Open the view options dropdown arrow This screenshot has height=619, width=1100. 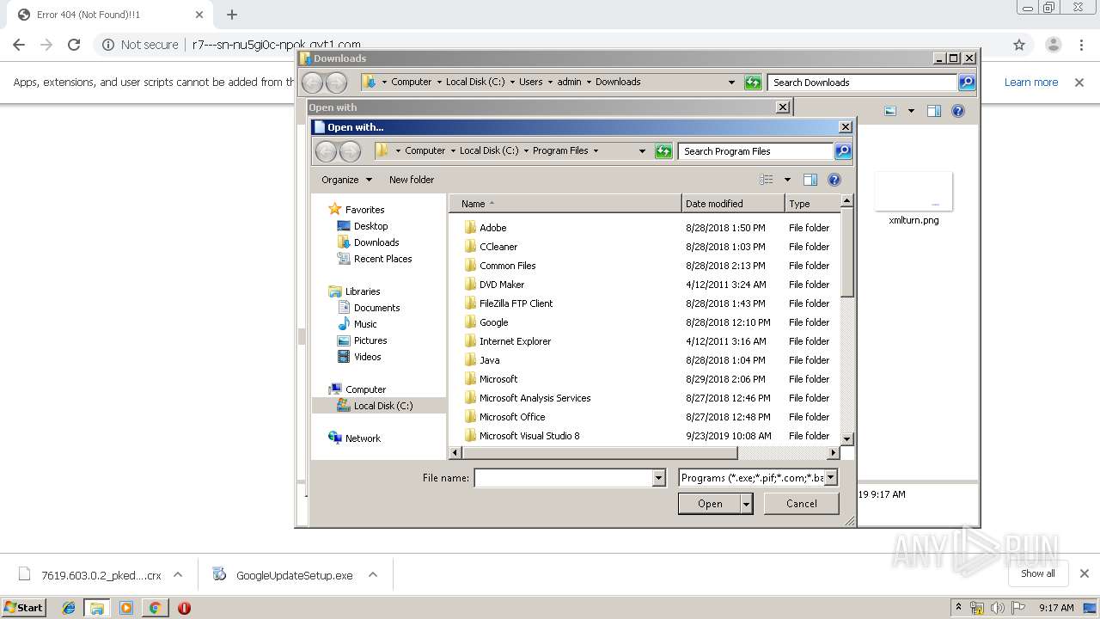(x=787, y=180)
